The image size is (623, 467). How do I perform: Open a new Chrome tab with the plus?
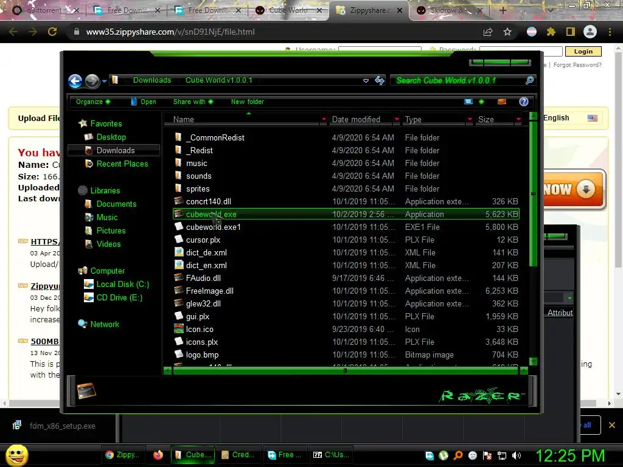(x=503, y=10)
